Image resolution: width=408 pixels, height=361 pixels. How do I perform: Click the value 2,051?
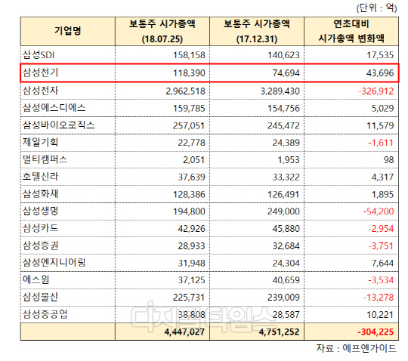pyautogui.click(x=194, y=160)
